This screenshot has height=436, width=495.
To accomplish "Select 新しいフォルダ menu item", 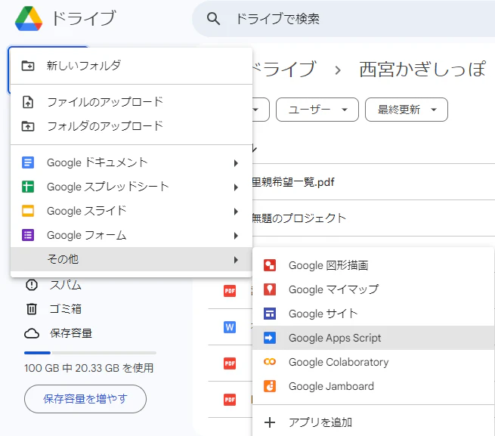I will [131, 66].
